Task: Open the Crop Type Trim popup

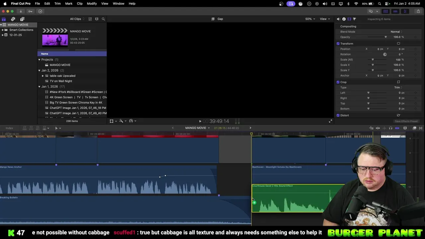Action: 398,87
